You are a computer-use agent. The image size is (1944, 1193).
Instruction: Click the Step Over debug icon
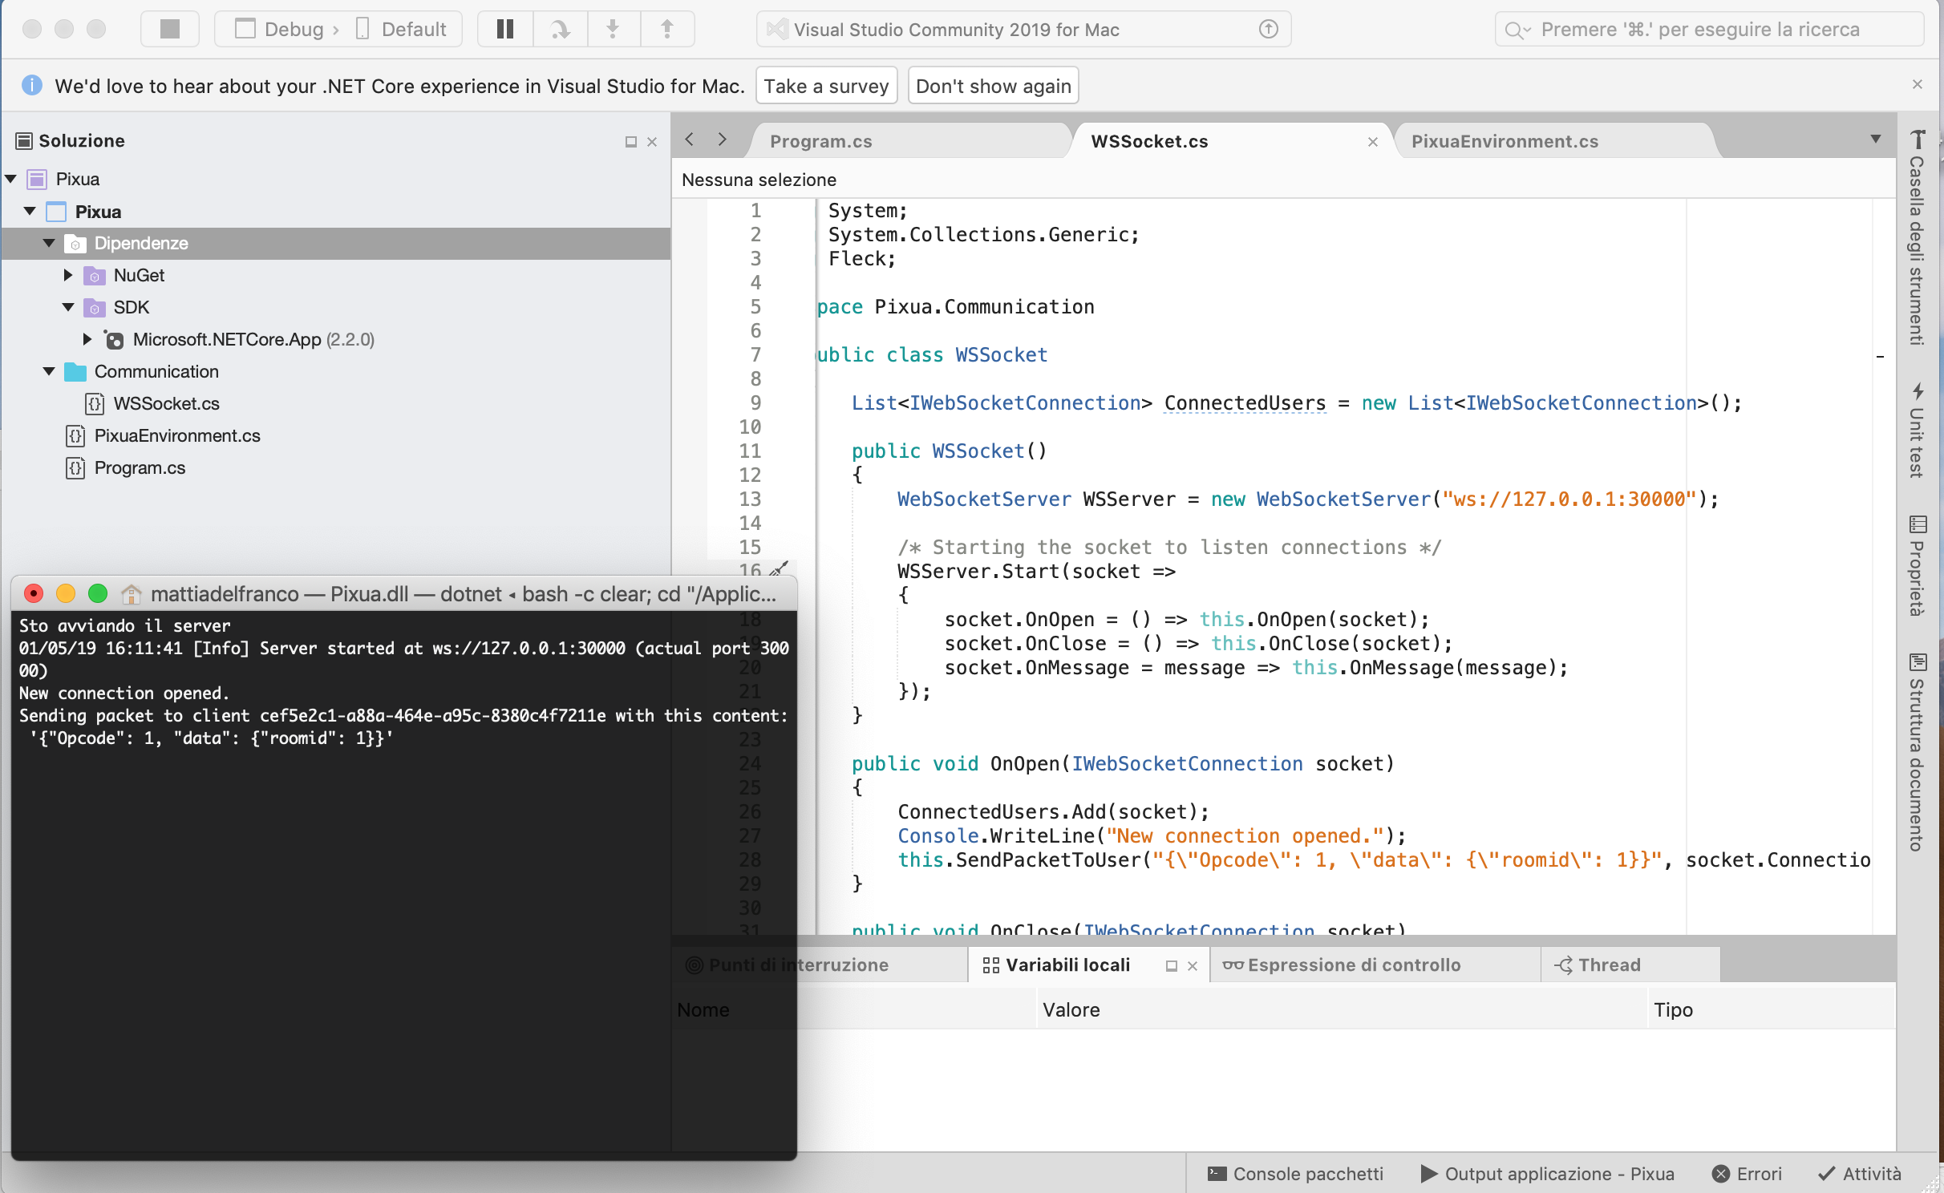coord(560,30)
